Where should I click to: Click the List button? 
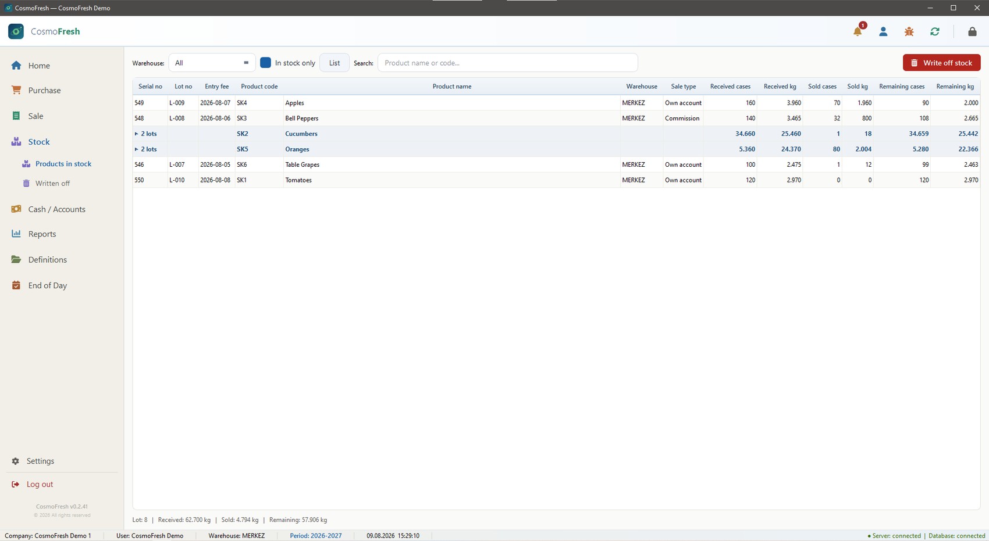click(x=335, y=63)
